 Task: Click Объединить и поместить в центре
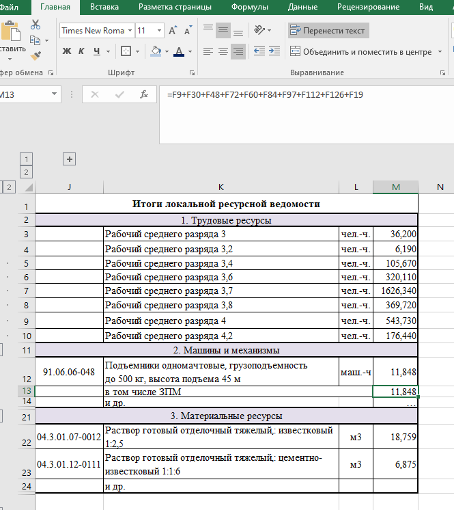pyautogui.click(x=361, y=52)
